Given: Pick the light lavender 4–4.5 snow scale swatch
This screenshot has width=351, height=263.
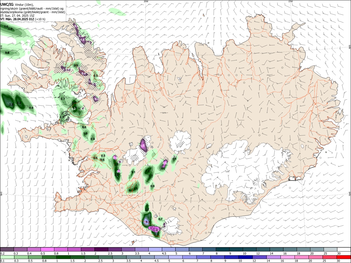Looking at the screenshot, I should (155, 249).
